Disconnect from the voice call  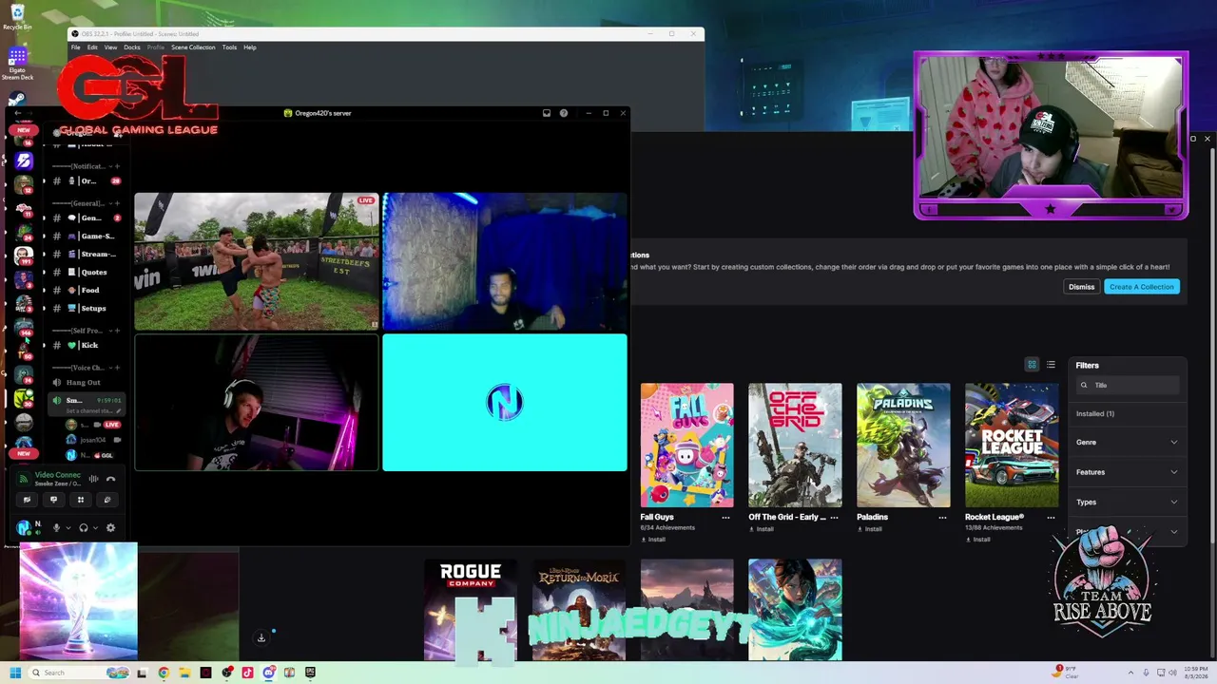(x=110, y=479)
